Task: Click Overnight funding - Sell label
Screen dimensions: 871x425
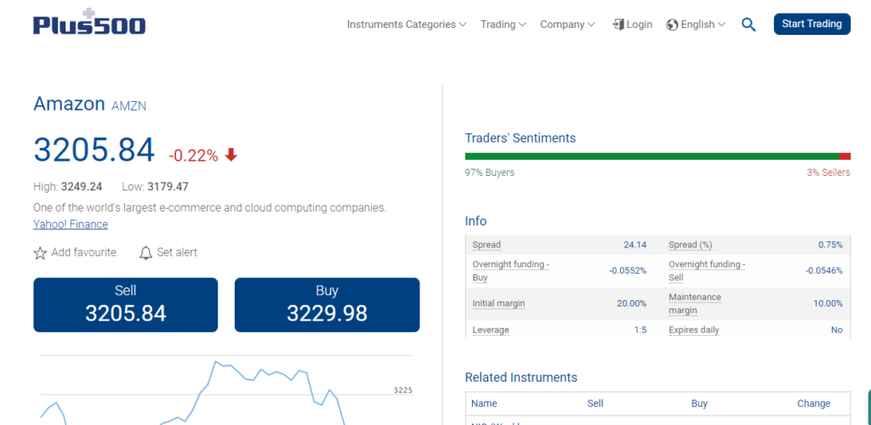Action: coord(707,271)
